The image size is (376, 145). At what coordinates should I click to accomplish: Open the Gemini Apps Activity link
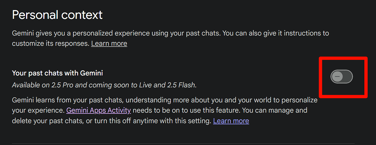tap(98, 110)
